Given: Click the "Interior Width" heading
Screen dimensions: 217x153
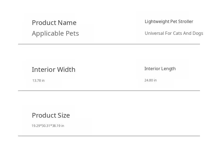Looking at the screenshot, I should 54,69.
